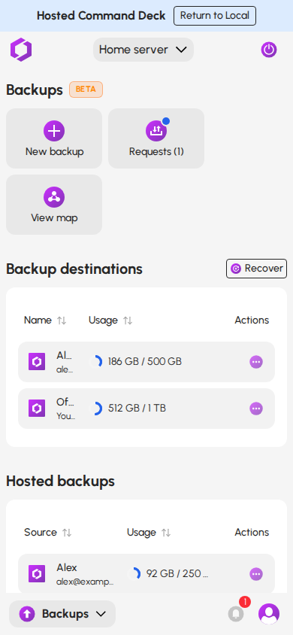This screenshot has width=293, height=635.
Task: Click usage ring for 512 GB / 1 TB
Action: coord(95,409)
